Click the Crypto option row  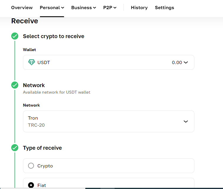(109, 166)
